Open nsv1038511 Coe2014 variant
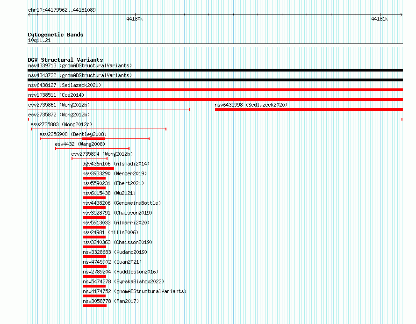The width and height of the screenshot is (416, 324). click(56, 95)
